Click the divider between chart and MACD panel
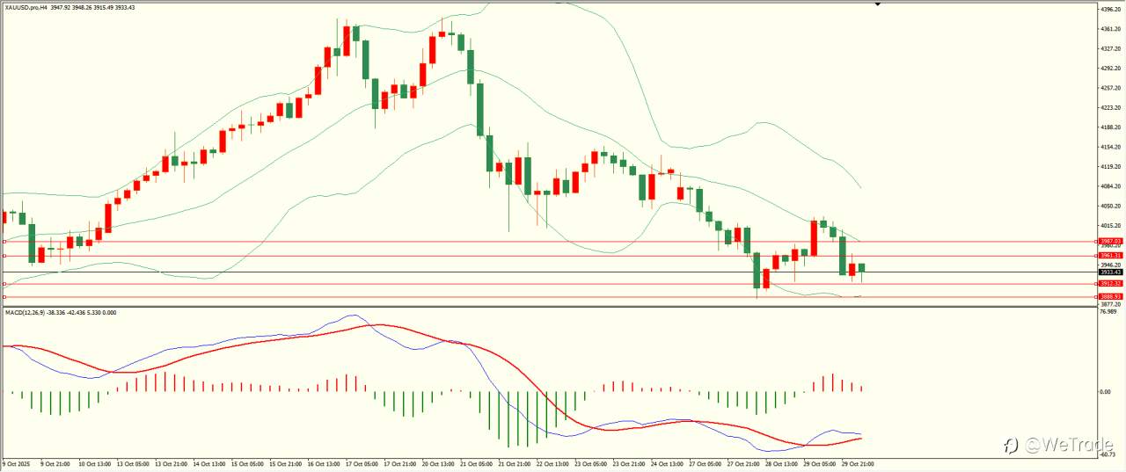 pos(547,306)
